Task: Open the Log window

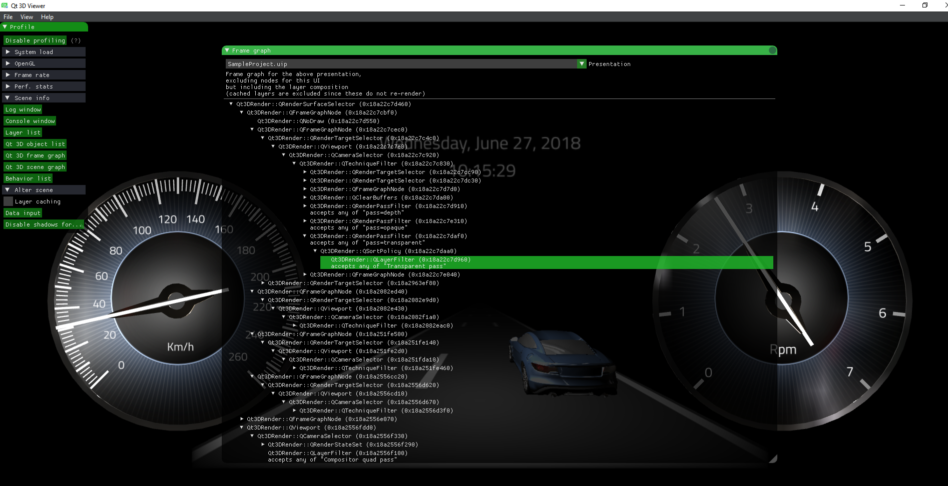Action: (x=23, y=109)
